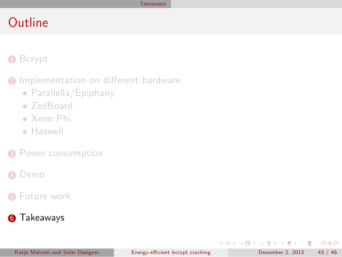Open the Parallella/Epiphany subsection link
Screen dimensions: 342x257
[x=72, y=93]
